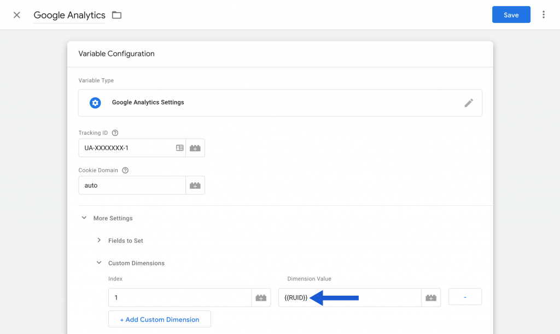Save the variable configuration
This screenshot has height=334, width=560.
click(x=511, y=15)
